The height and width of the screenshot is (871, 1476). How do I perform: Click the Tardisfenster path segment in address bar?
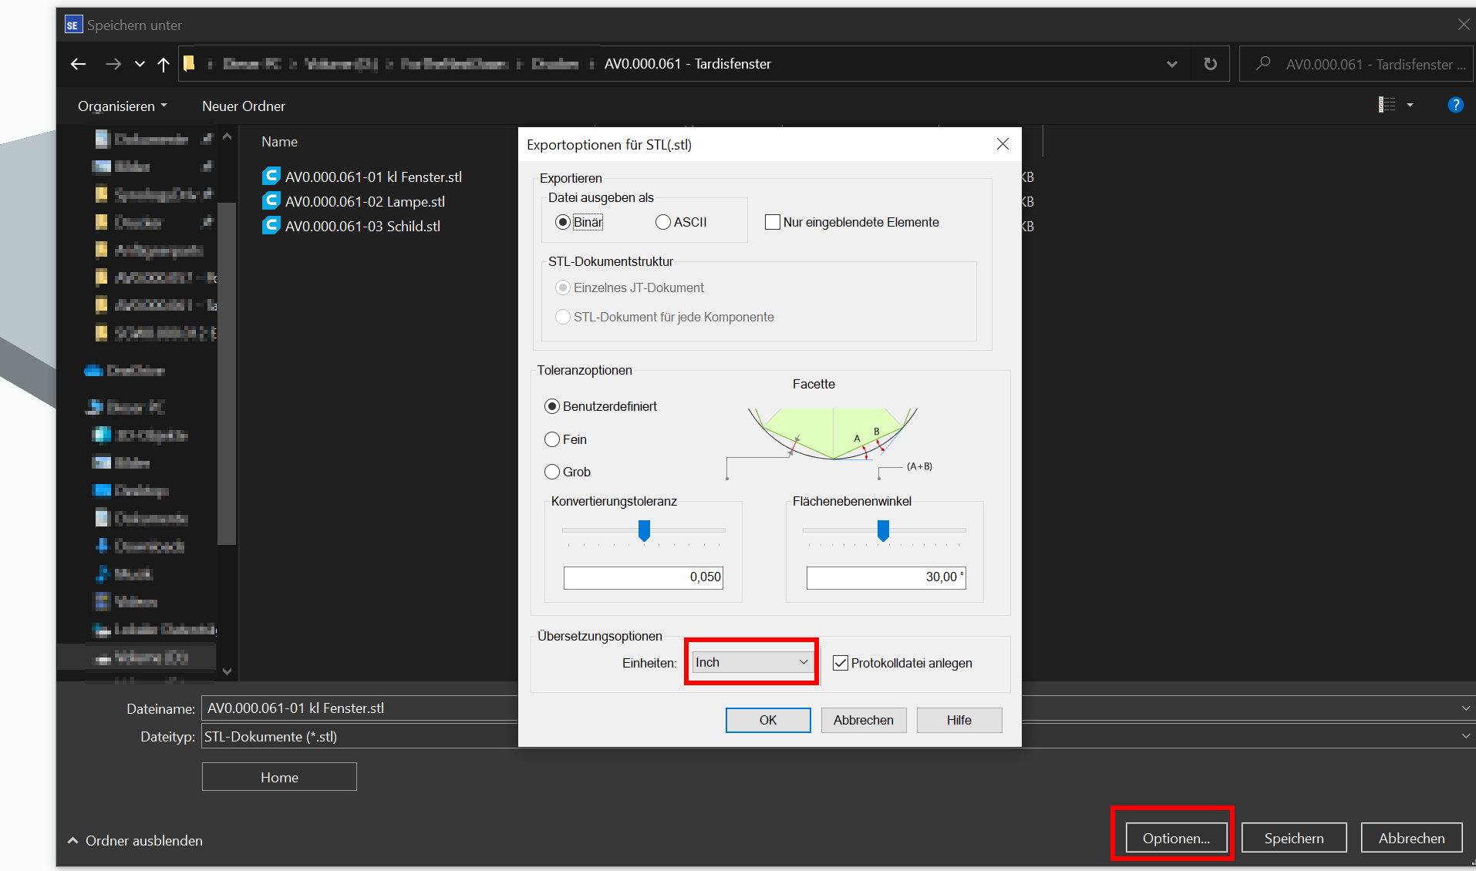[x=688, y=64]
